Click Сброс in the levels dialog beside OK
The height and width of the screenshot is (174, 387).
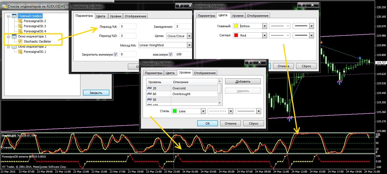(x=253, y=123)
